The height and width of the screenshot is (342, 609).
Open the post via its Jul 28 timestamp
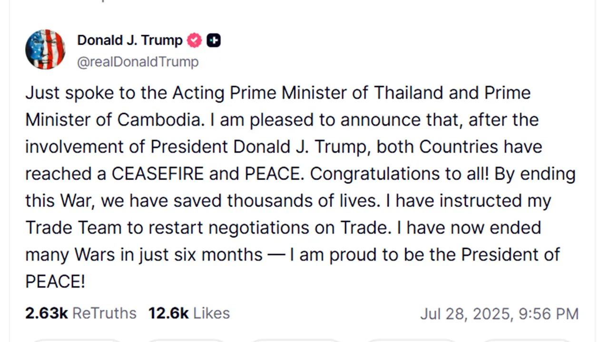tap(500, 313)
